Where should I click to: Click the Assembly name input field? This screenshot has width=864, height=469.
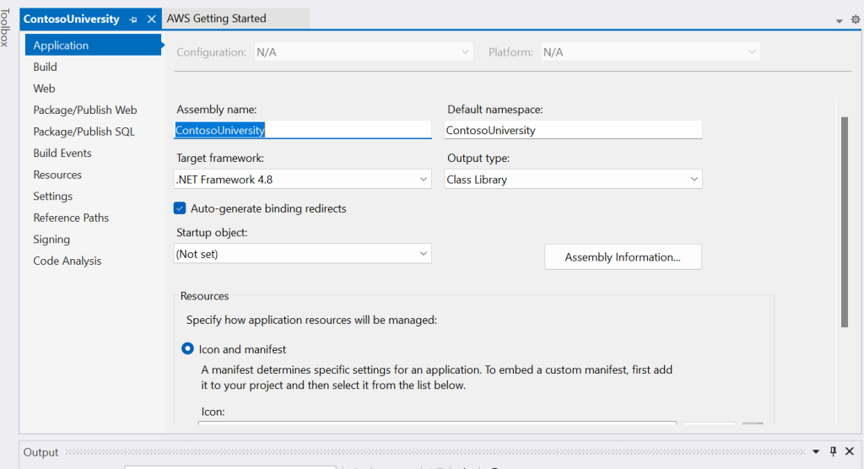point(303,130)
